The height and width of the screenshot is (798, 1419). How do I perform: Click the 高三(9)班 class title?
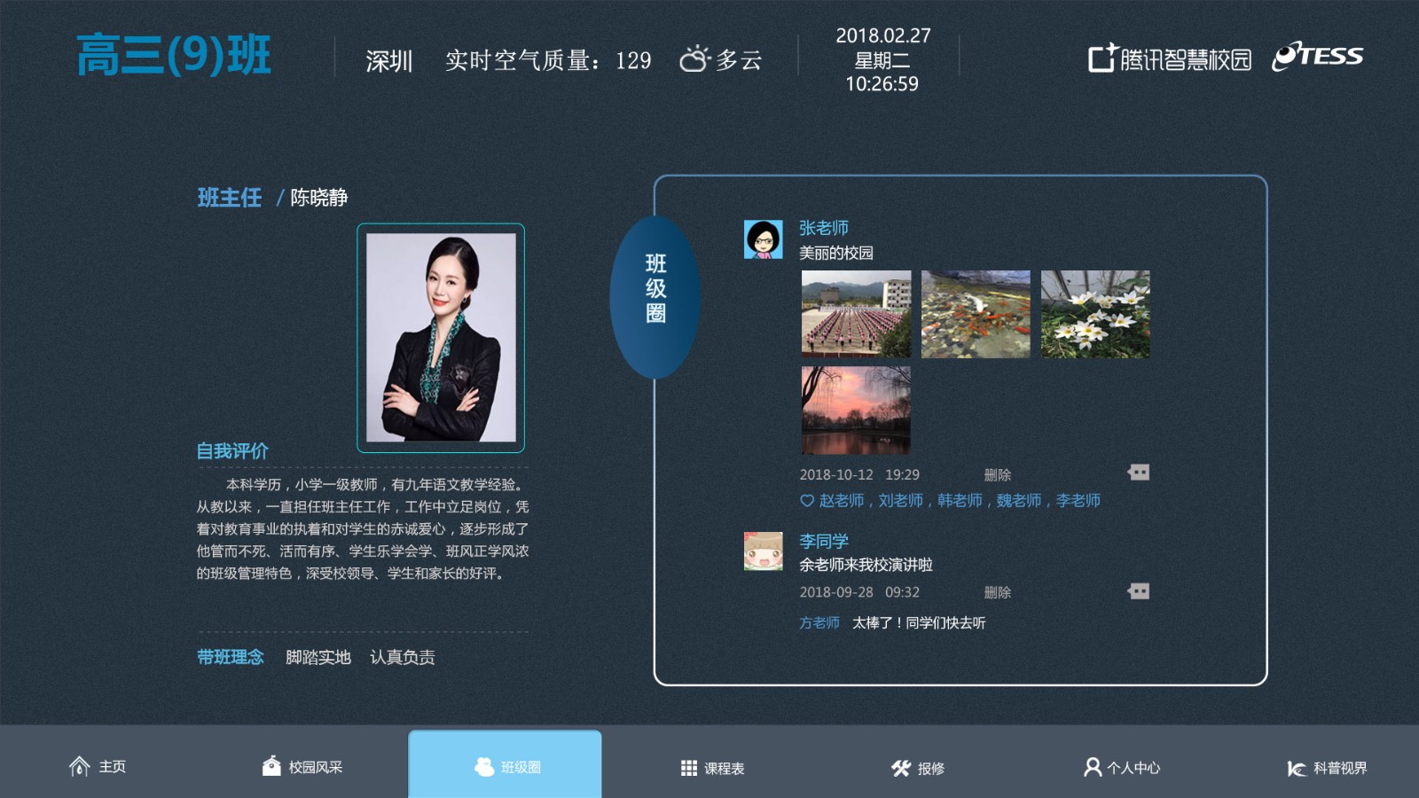tap(174, 56)
